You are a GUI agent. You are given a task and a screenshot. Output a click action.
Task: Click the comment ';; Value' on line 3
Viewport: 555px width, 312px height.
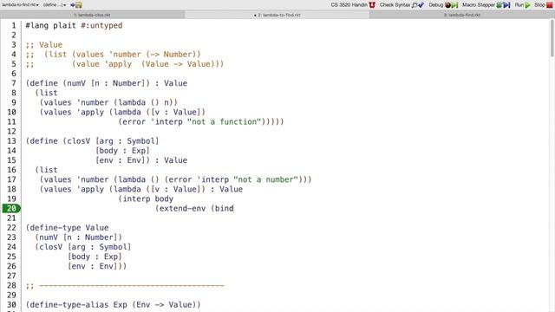click(44, 44)
